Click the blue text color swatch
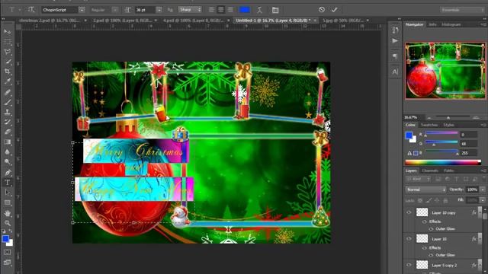This screenshot has width=488, height=274. coord(244,10)
